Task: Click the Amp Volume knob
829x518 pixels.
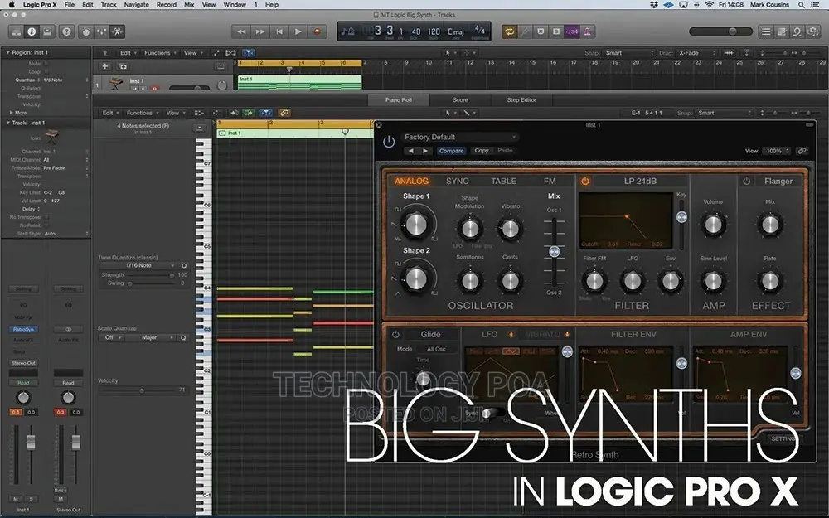Action: point(713,225)
